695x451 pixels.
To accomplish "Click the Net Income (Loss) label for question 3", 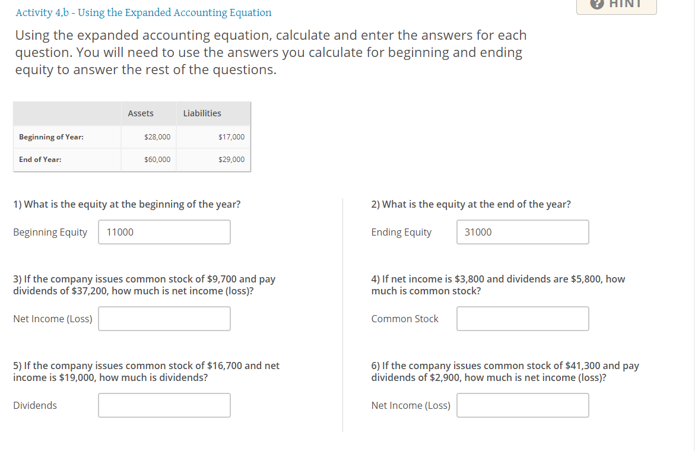I will pyautogui.click(x=52, y=319).
